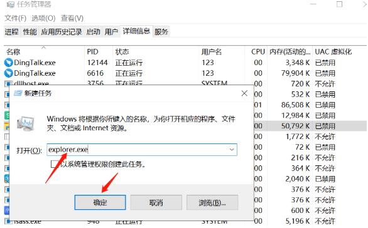
Task: Click the DingTalk icon for PID 6616
Action: click(x=8, y=73)
